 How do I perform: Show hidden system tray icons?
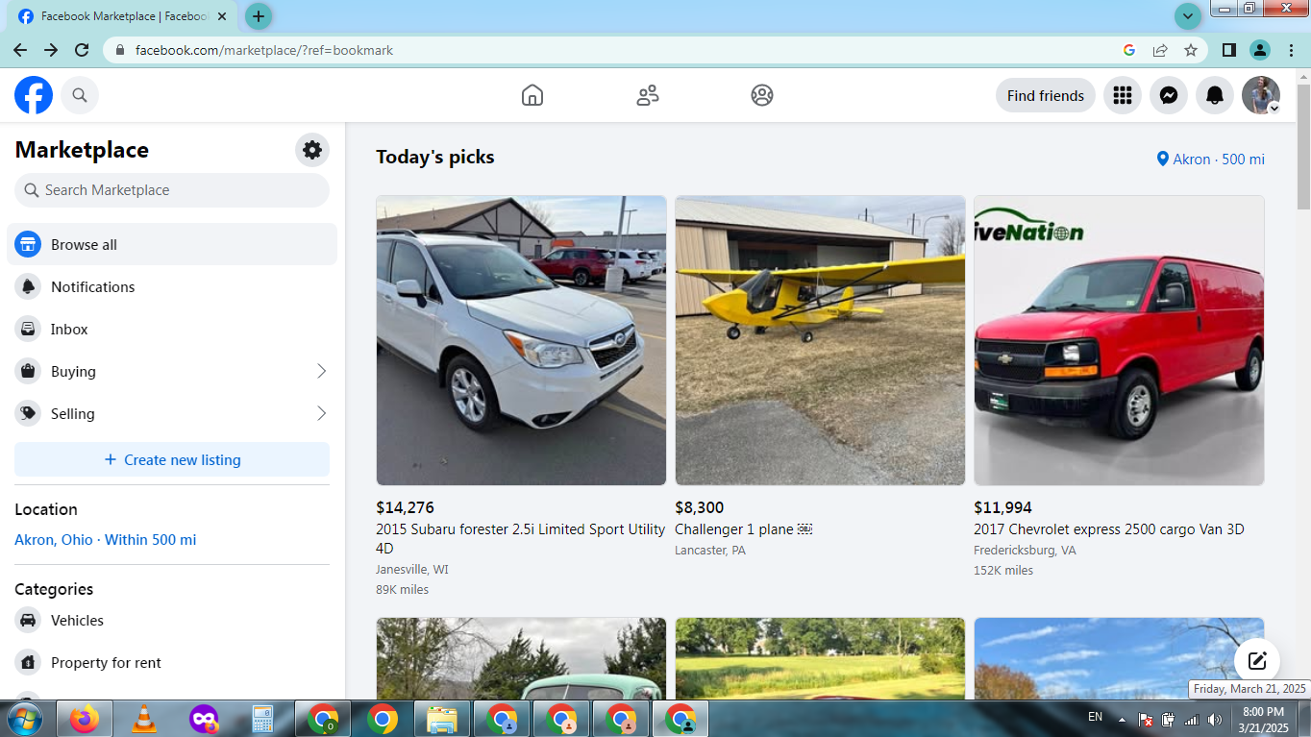click(1122, 719)
